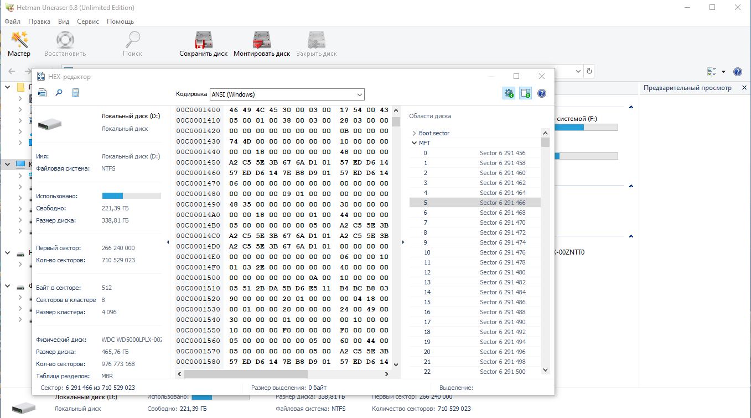Click the MBR partition table value
751x418 pixels.
(x=107, y=376)
